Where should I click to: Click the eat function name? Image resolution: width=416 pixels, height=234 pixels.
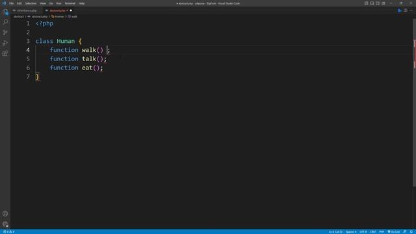tap(87, 68)
